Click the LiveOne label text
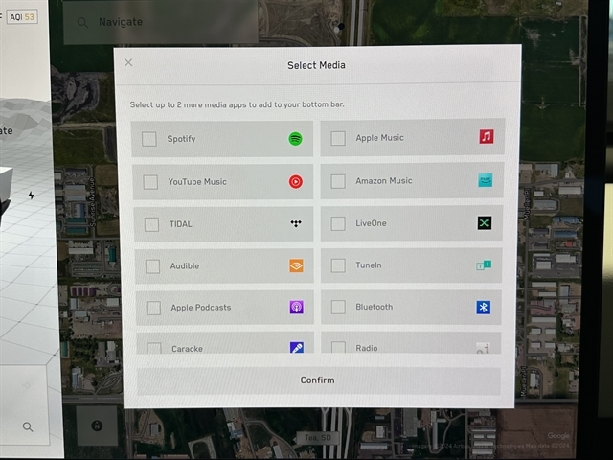Viewport: 613px width, 460px height. [x=371, y=223]
